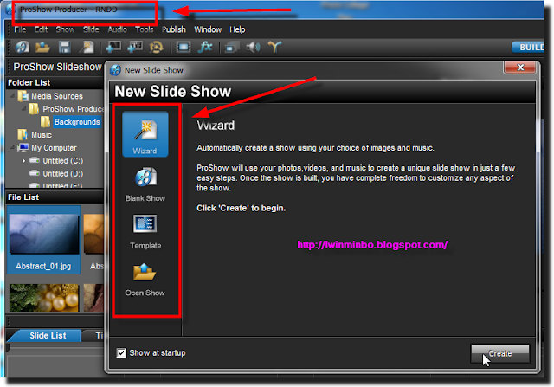Screen dimensions: 554x387
Task: Open the fx Effects toolbar icon
Action: click(x=205, y=47)
